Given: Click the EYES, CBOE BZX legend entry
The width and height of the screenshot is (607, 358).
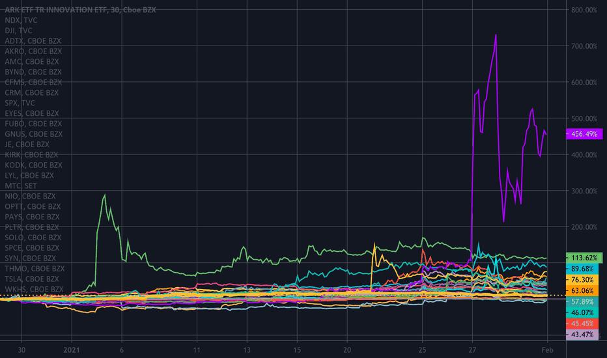Looking at the screenshot, I should point(32,113).
